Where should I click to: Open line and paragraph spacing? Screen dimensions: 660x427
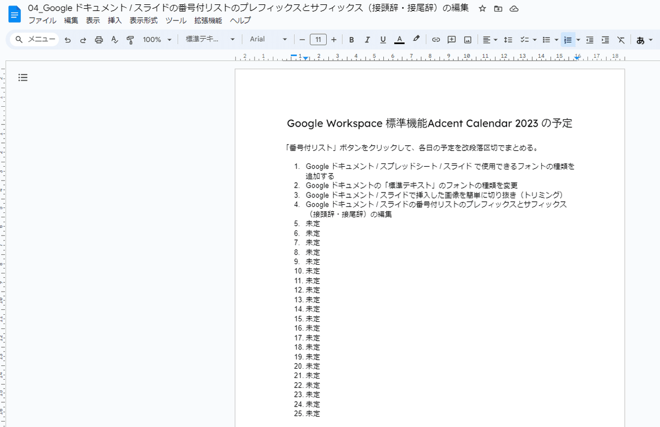tap(508, 40)
